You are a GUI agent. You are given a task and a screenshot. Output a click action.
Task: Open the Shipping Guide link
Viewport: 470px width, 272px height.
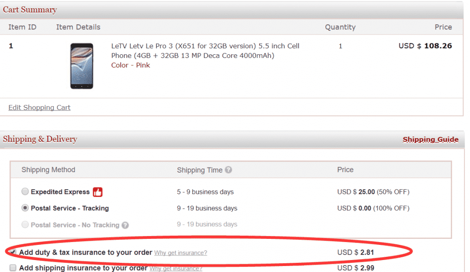coord(430,139)
